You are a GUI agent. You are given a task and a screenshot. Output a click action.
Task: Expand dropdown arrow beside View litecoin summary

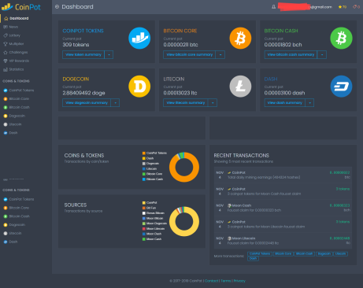click(213, 102)
